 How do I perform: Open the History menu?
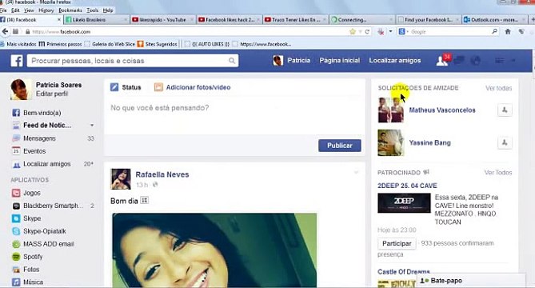pos(46,10)
